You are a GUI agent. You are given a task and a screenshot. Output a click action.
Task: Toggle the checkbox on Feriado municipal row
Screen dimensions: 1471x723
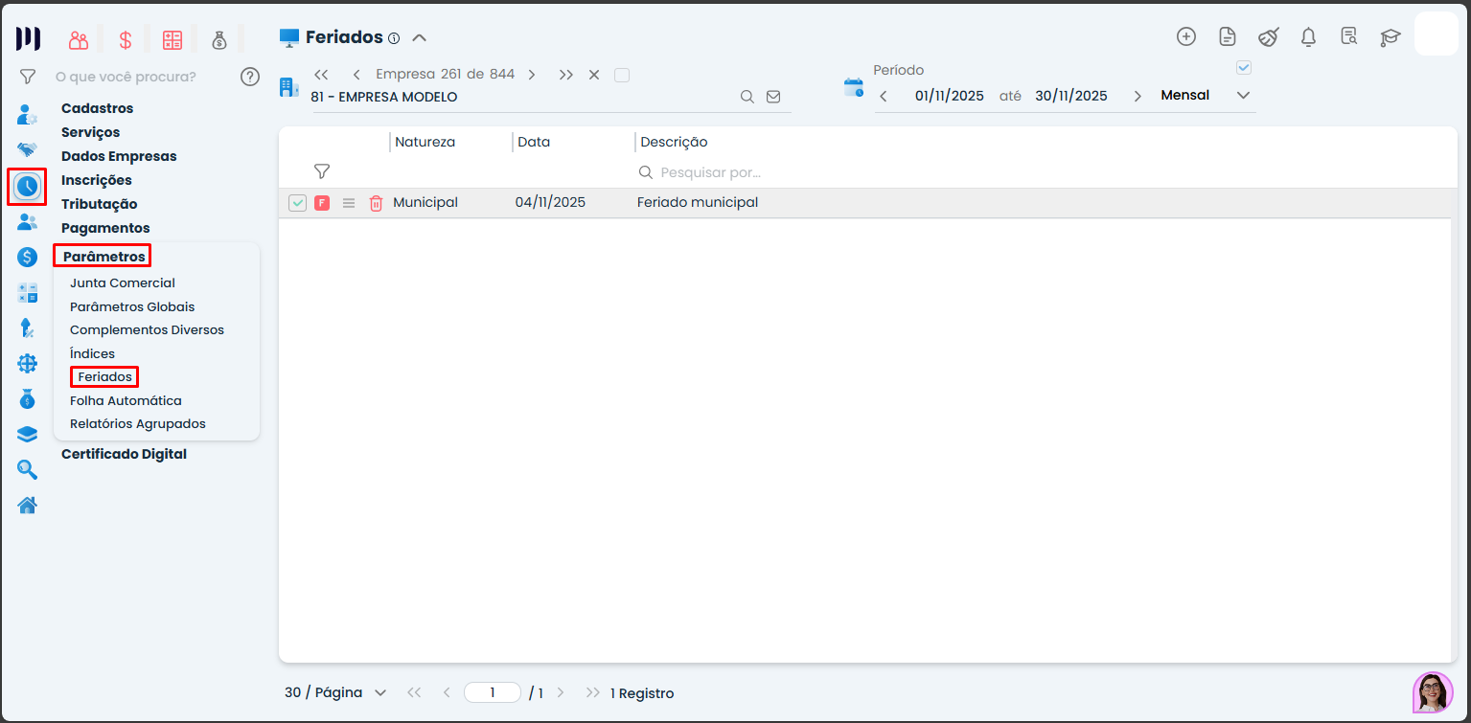pos(298,203)
